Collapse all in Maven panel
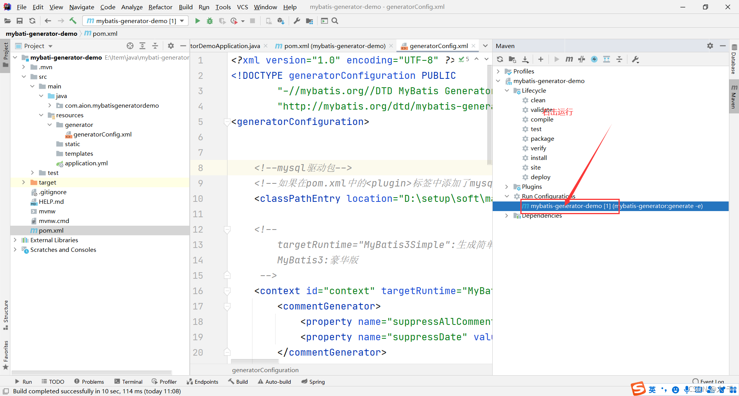 (619, 59)
